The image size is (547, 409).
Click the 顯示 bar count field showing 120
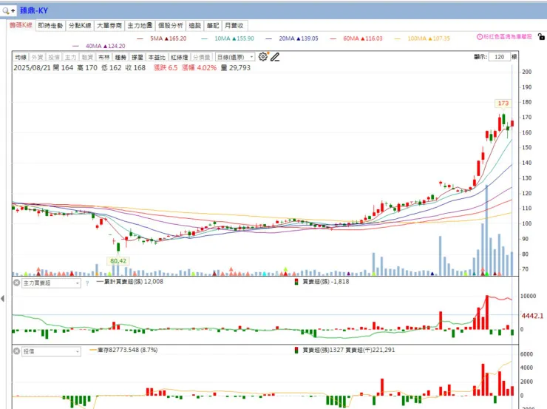click(499, 57)
